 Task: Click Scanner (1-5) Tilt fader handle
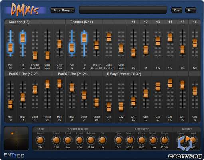[x=23, y=38]
